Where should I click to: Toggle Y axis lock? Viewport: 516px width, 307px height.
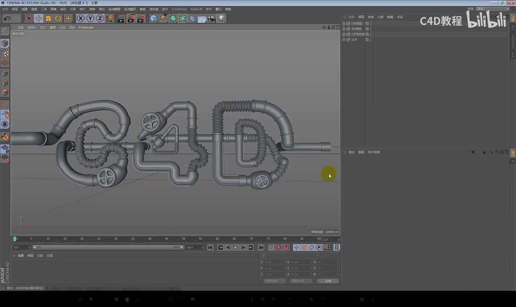pos(90,18)
